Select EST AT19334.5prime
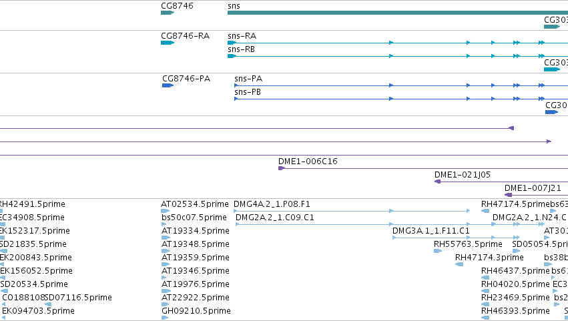The height and width of the screenshot is (321, 568). click(196, 231)
